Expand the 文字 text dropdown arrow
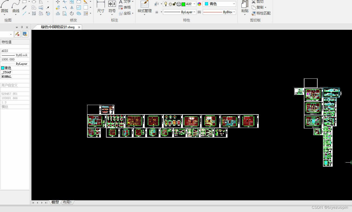Viewport: 352px width, 212px height. click(133, 2)
